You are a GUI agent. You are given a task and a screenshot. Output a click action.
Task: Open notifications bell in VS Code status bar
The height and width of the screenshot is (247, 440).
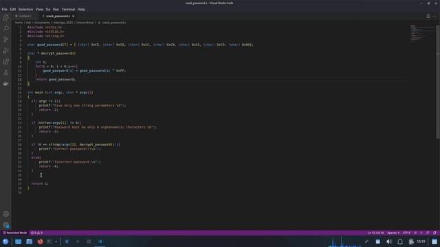pos(434,233)
